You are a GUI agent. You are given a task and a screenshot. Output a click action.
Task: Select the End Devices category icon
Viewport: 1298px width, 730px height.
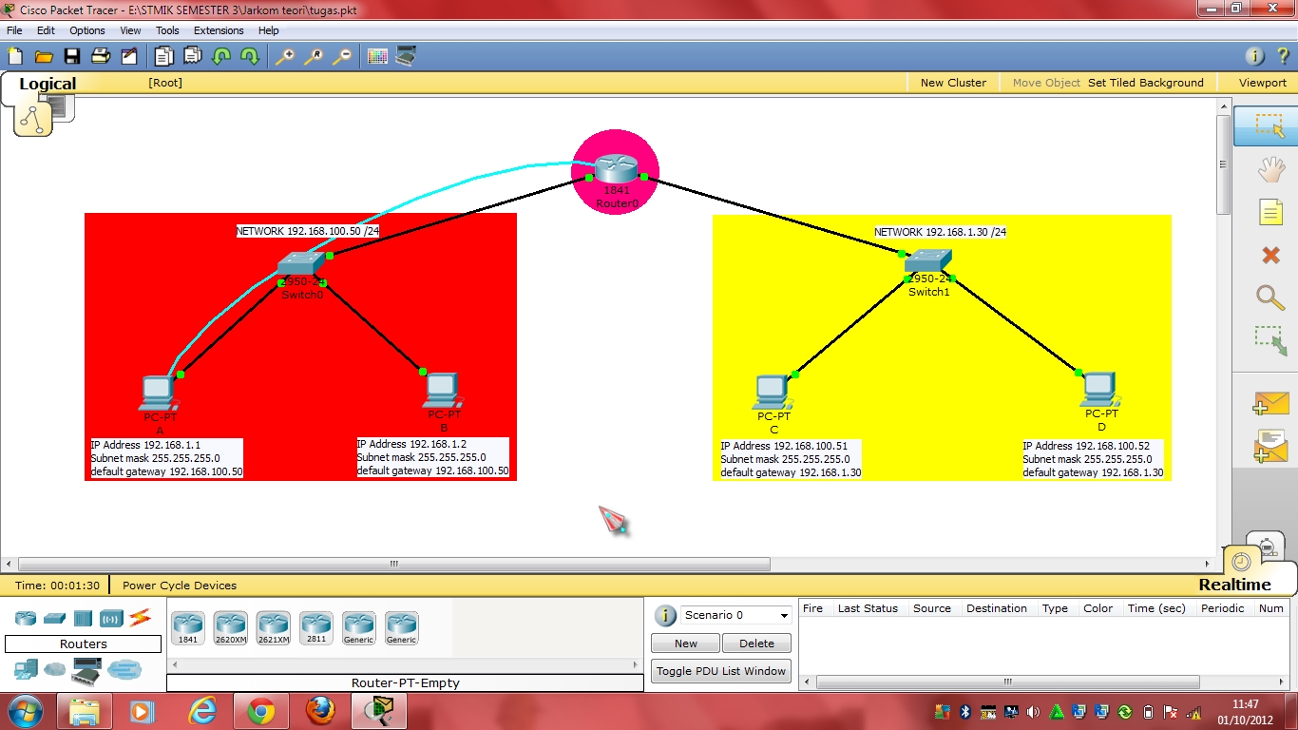pyautogui.click(x=26, y=669)
